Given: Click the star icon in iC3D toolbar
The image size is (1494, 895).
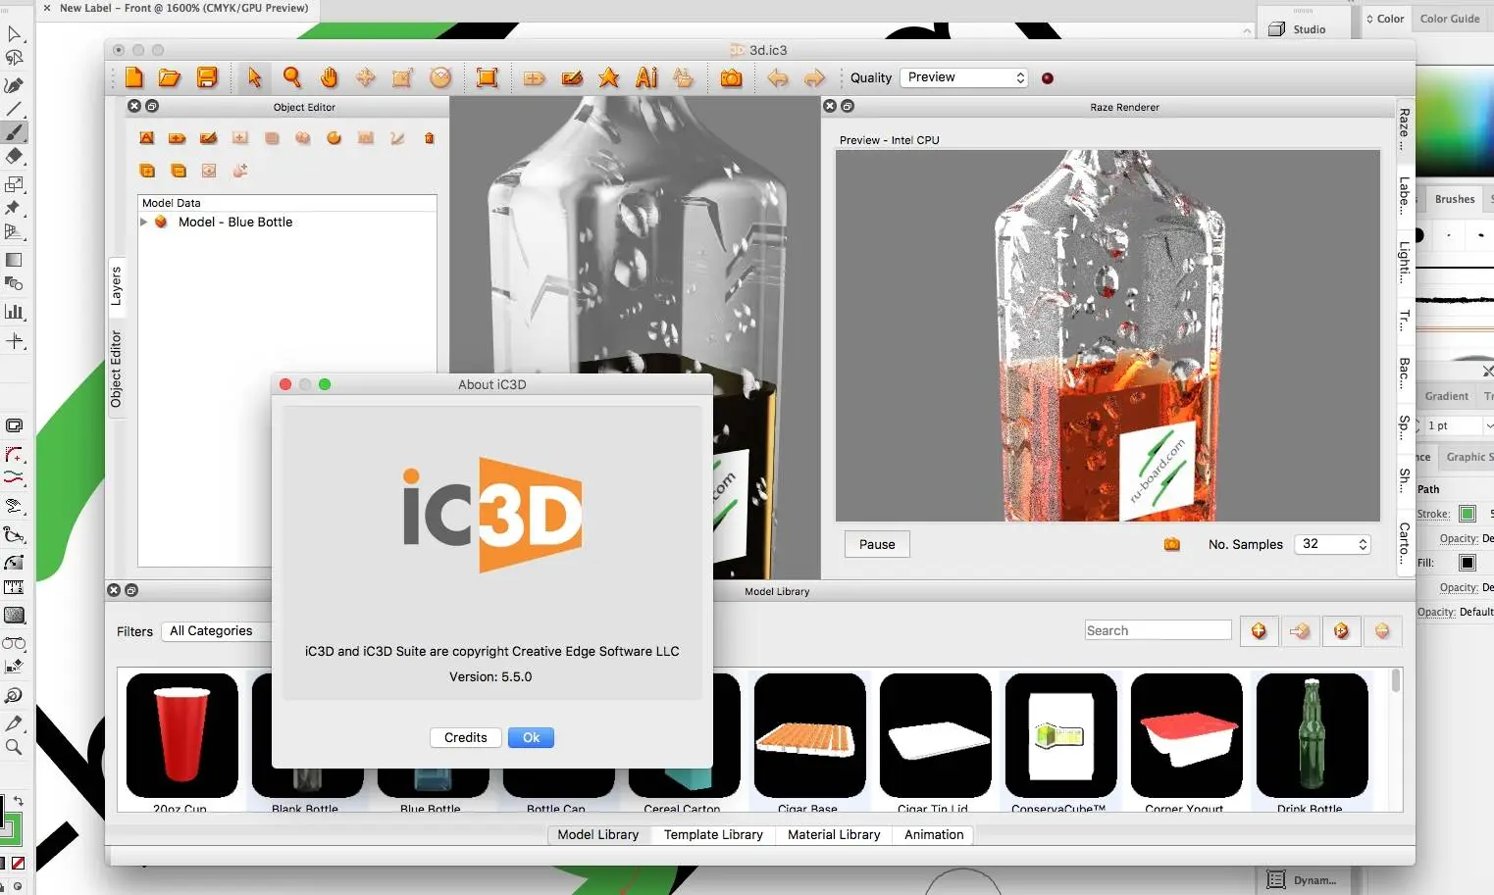Looking at the screenshot, I should (609, 77).
